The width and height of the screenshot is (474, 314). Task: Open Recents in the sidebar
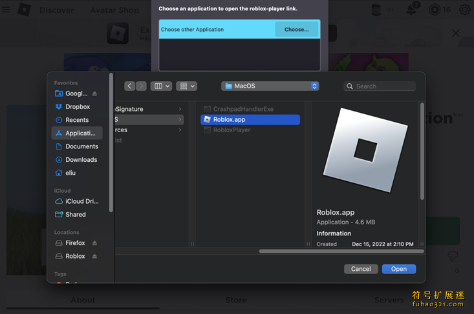77,120
